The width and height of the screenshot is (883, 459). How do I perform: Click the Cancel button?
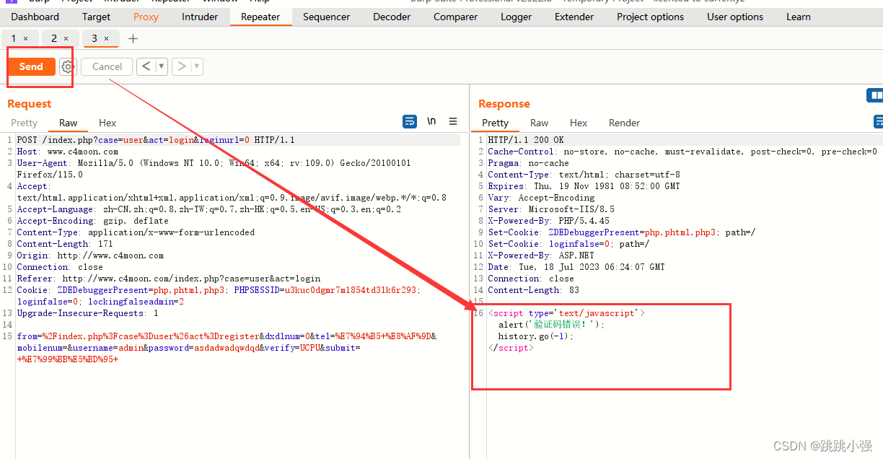107,66
